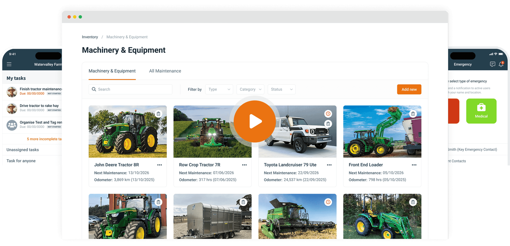Open the combine harvester photo

297,217
